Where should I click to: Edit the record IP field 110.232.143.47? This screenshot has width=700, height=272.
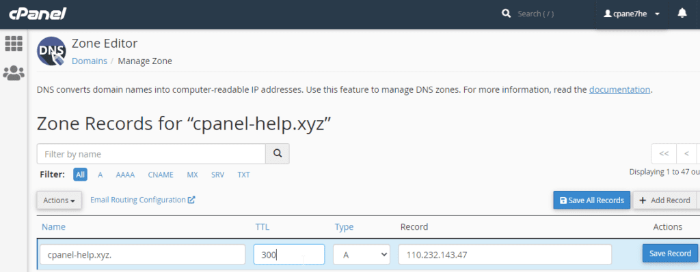pos(505,254)
